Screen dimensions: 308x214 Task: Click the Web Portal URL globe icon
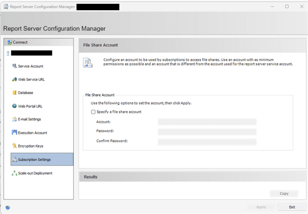point(14,106)
